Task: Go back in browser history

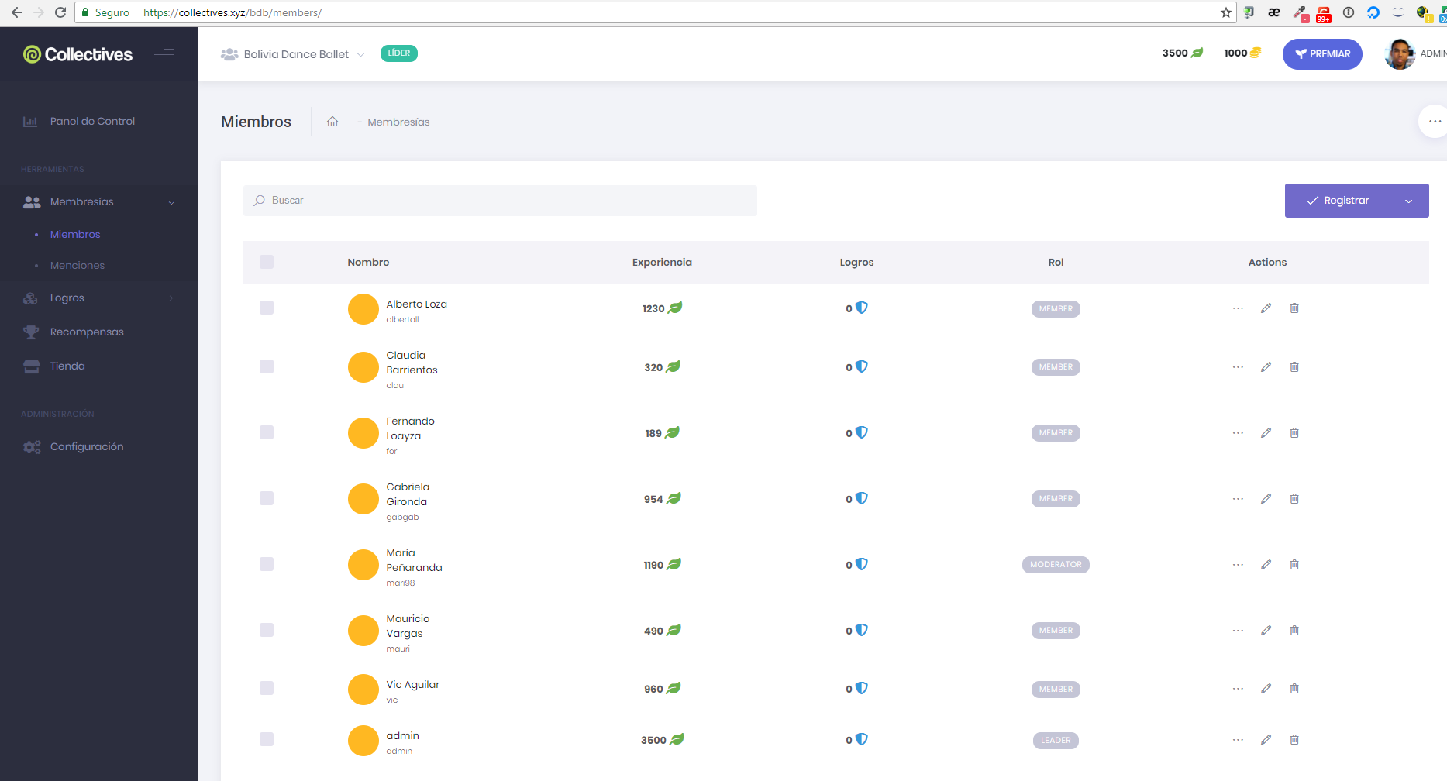Action: pyautogui.click(x=17, y=12)
